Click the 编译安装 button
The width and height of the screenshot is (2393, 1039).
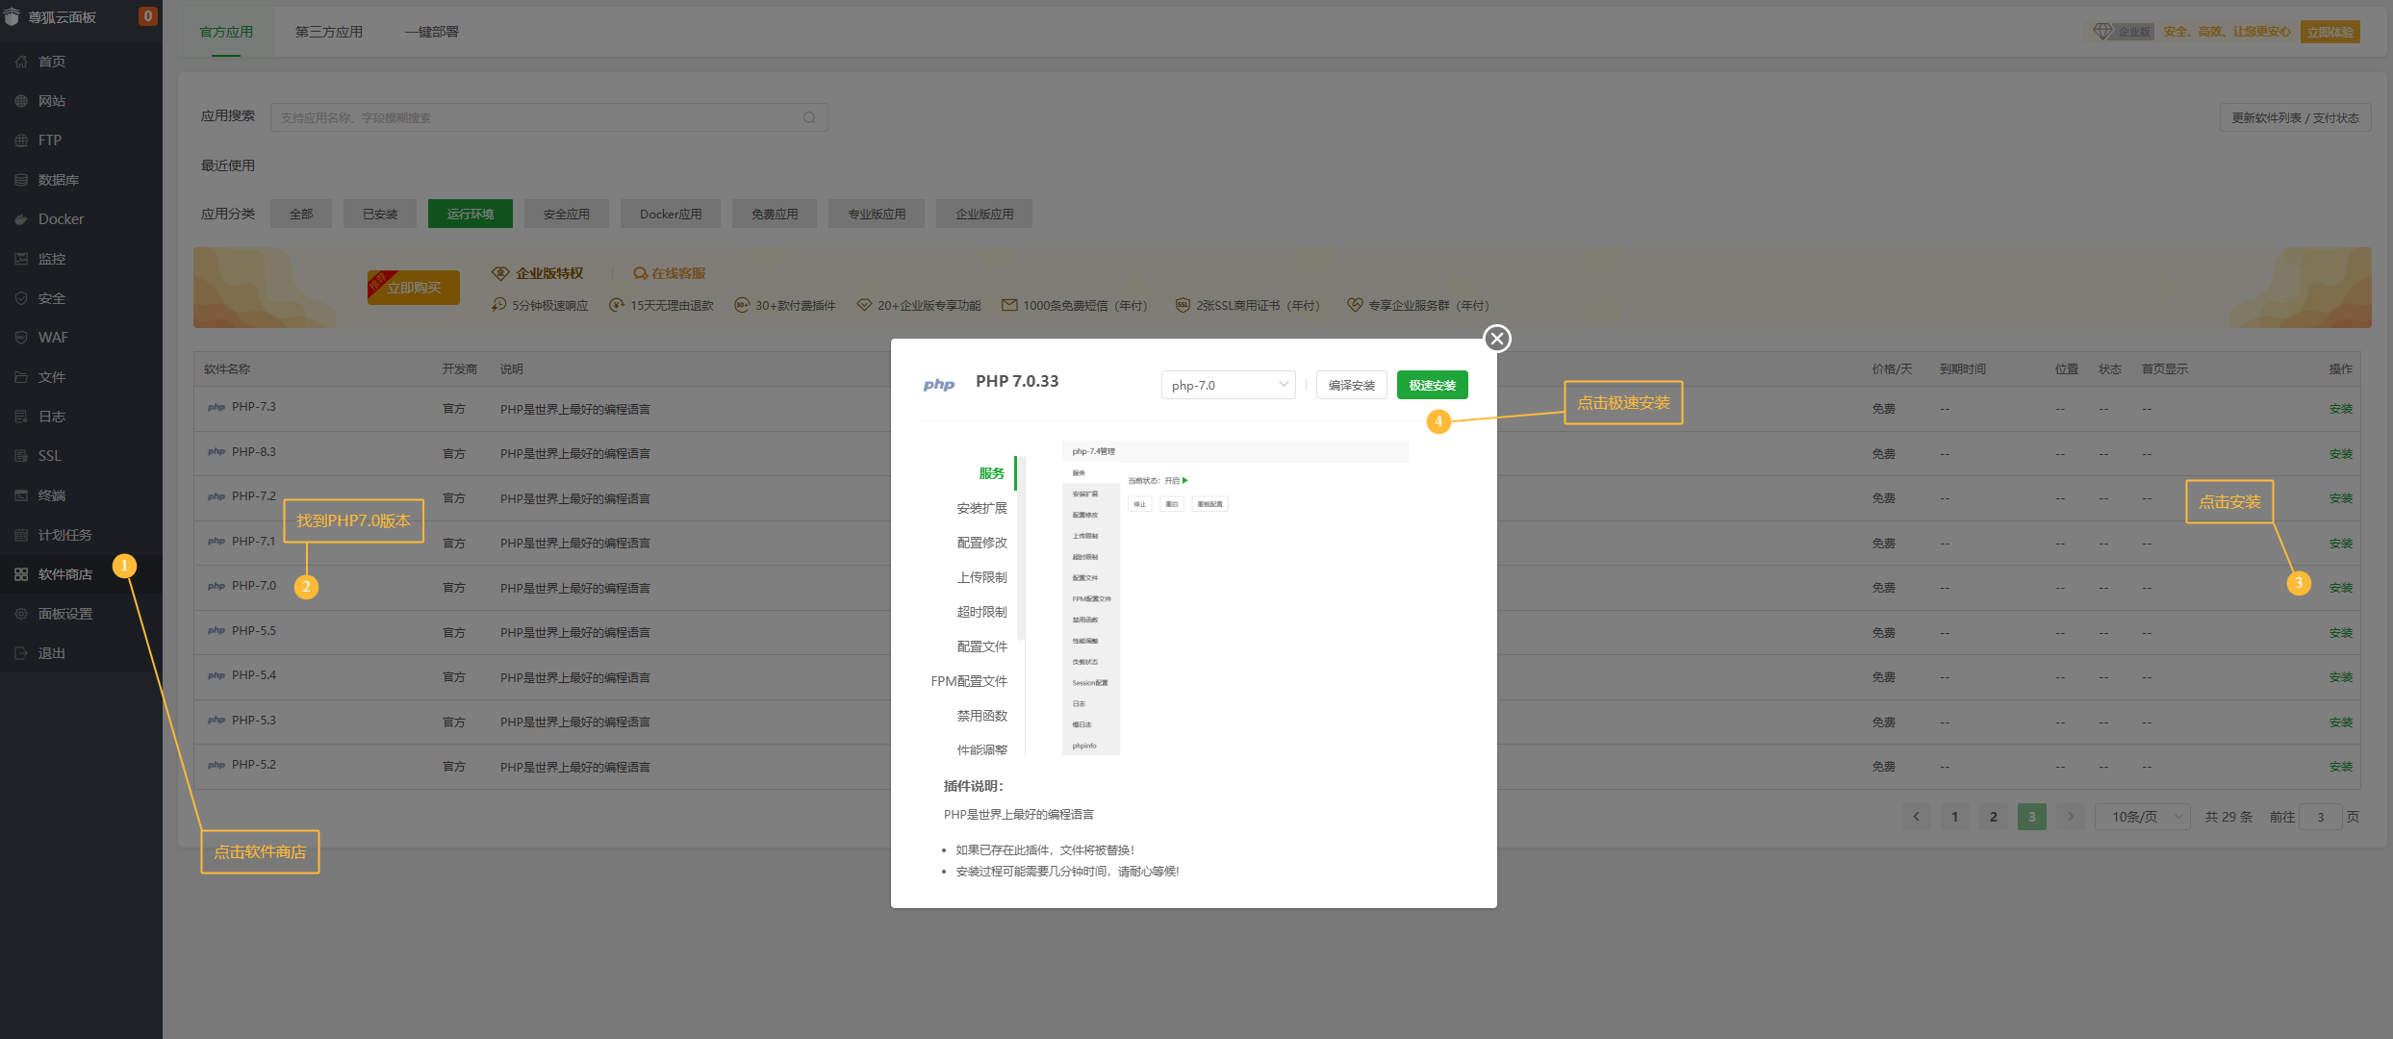coord(1351,385)
